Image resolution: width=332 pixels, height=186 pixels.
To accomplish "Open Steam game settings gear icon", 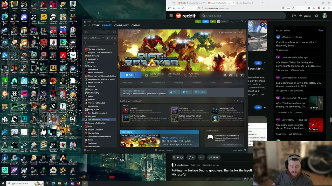I will (225, 75).
